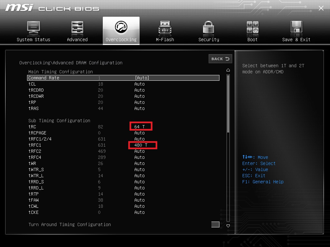Select the tWTR_L Auto value
The image size is (330, 247).
coord(140,176)
